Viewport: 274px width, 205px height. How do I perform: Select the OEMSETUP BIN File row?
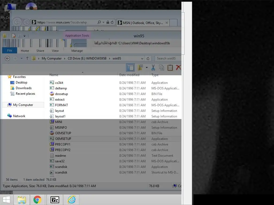(x=115, y=133)
